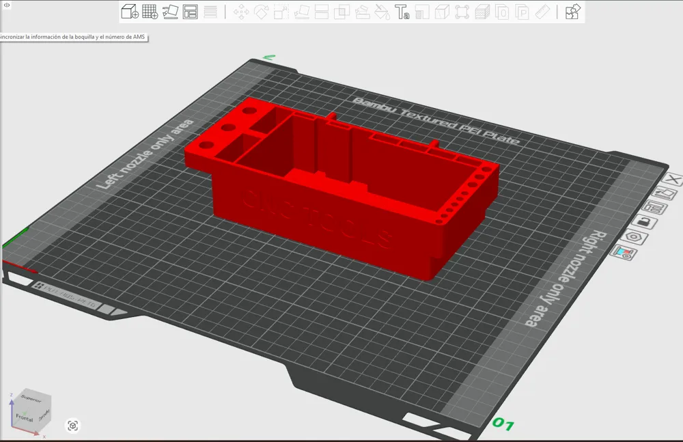Click the Frontal face of the view cube
The height and width of the screenshot is (442, 683).
[x=25, y=417]
